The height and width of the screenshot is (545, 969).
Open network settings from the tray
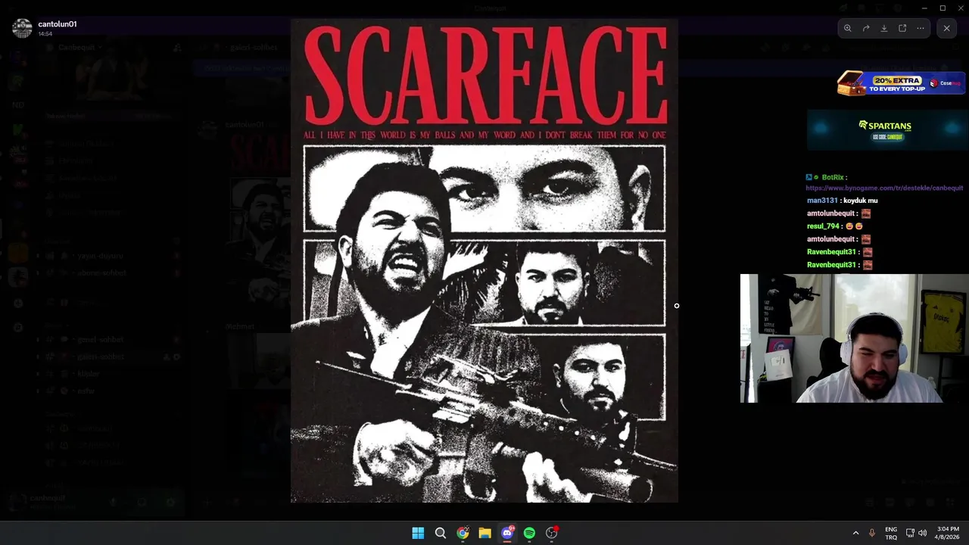coord(910,533)
